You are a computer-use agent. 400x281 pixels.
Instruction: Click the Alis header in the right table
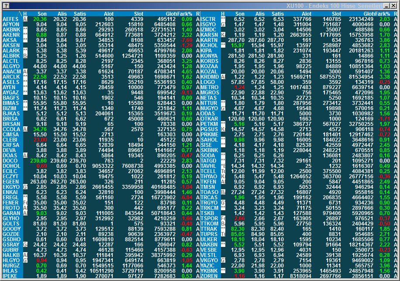pyautogui.click(x=260, y=14)
